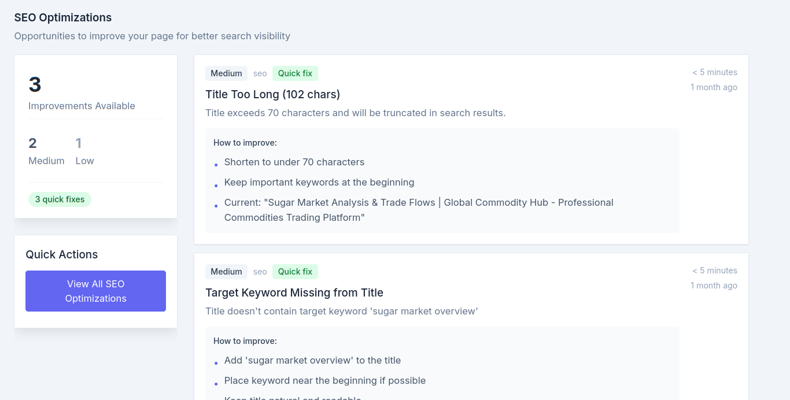Click the Quick fix badge on keyword card
790x400 pixels.
[295, 272]
